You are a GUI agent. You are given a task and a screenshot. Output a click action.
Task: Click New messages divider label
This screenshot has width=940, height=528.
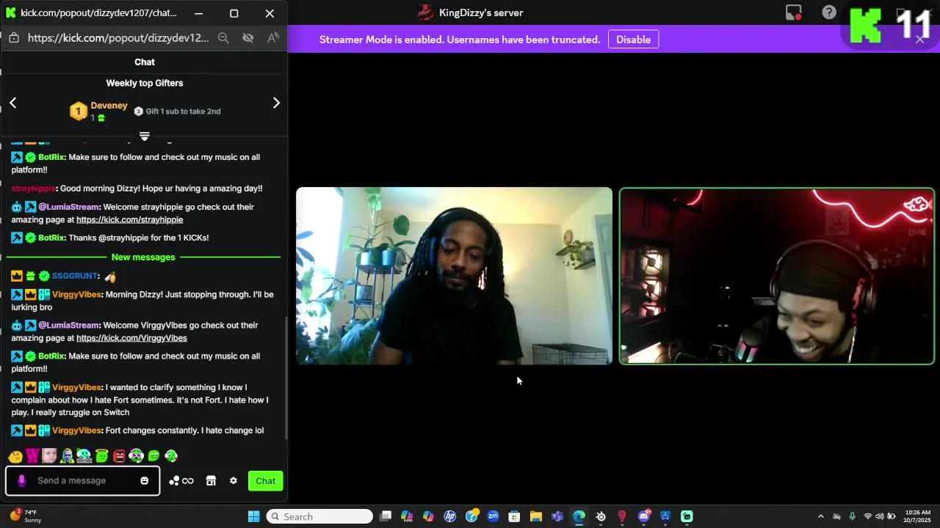pos(143,257)
